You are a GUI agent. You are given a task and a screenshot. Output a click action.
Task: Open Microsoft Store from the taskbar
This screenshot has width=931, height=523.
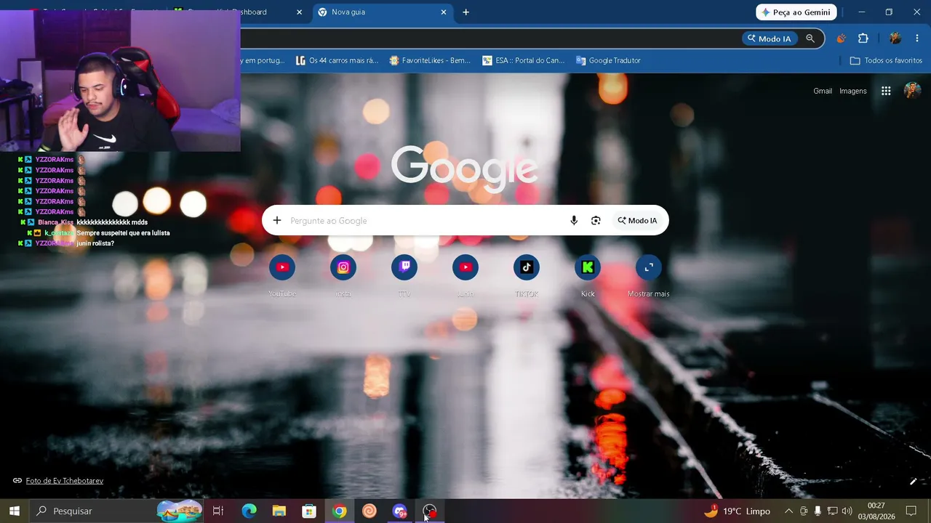point(309,511)
